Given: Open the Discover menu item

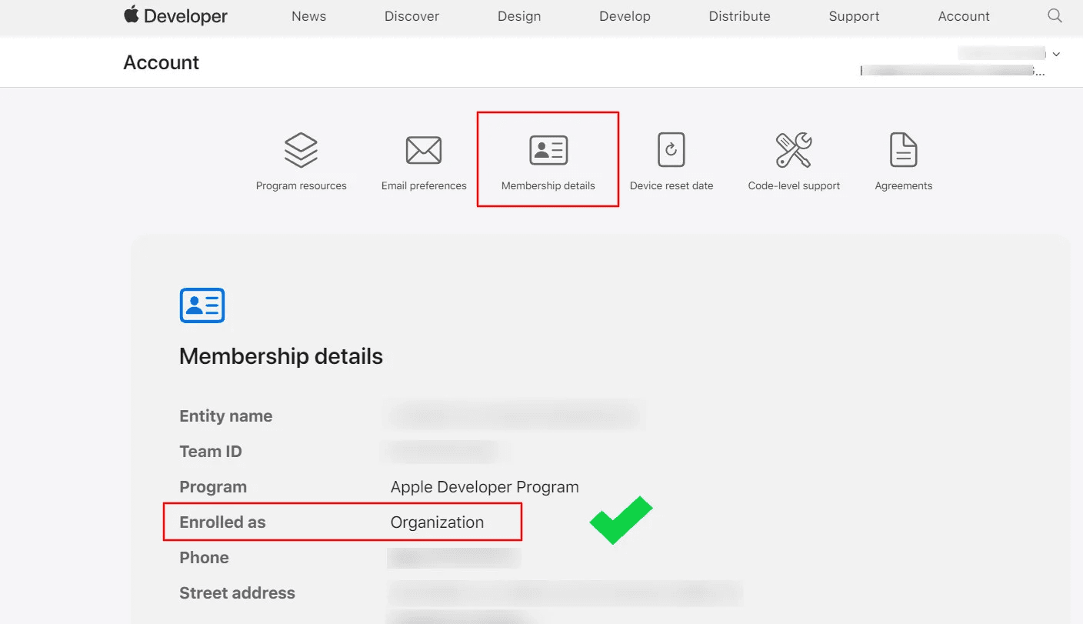Looking at the screenshot, I should coord(412,16).
